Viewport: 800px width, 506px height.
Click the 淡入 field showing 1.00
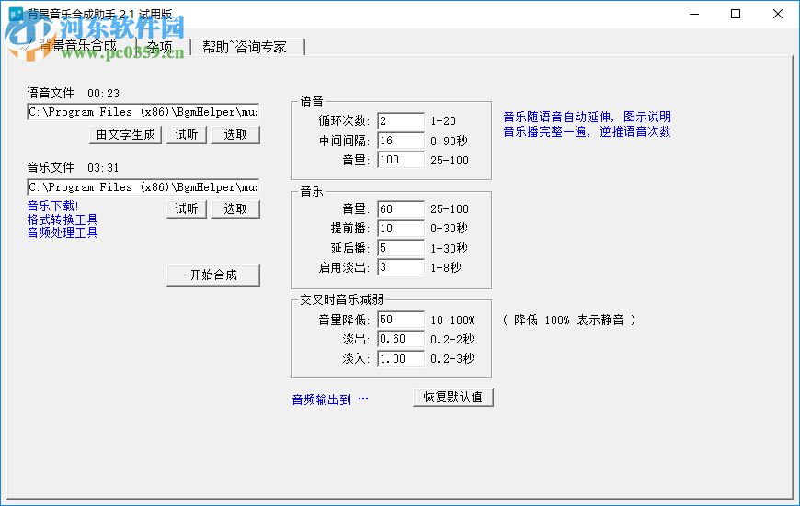tap(401, 358)
